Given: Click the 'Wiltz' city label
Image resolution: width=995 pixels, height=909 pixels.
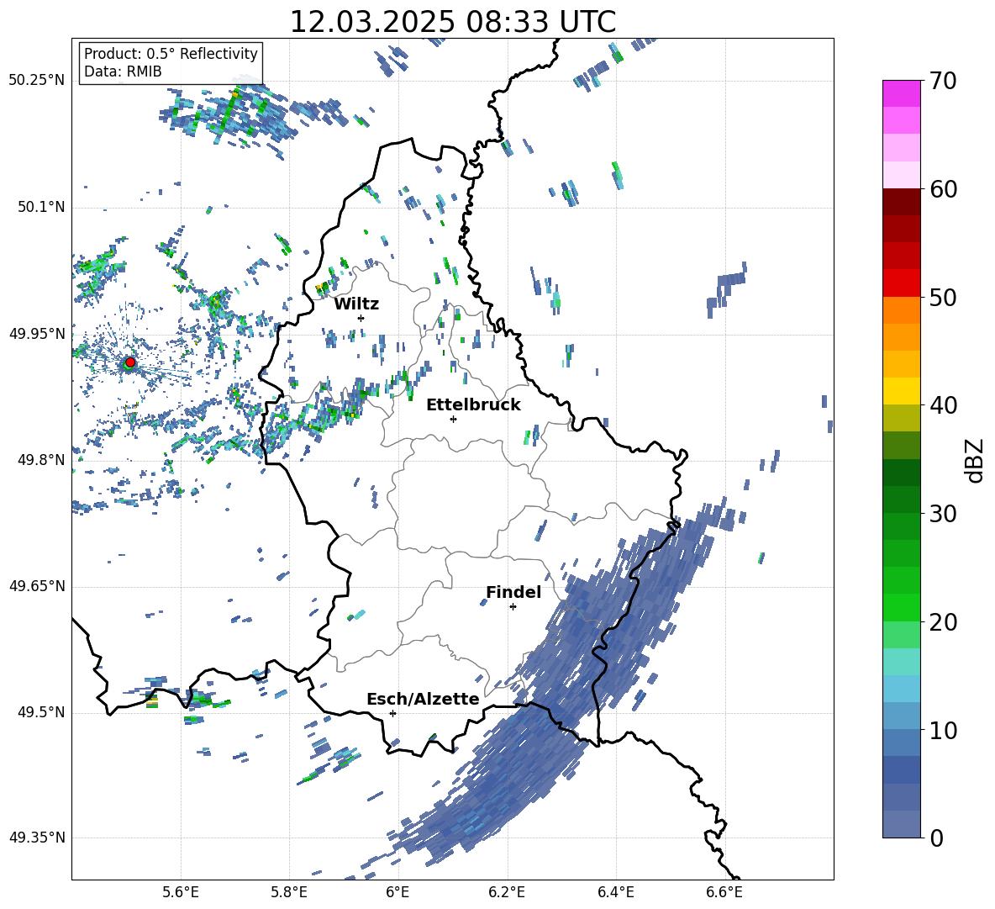Looking at the screenshot, I should (x=356, y=304).
